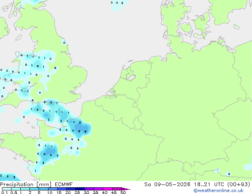Select the purple 30 mm legend swatch

[89, 189]
